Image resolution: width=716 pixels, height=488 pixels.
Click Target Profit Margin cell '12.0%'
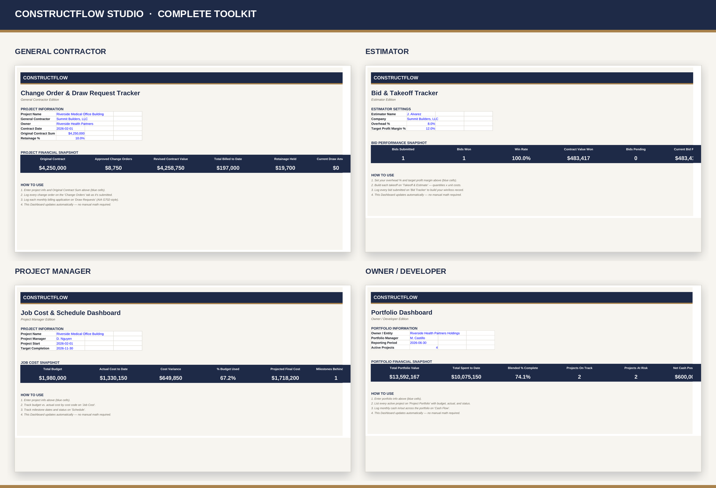(421, 129)
